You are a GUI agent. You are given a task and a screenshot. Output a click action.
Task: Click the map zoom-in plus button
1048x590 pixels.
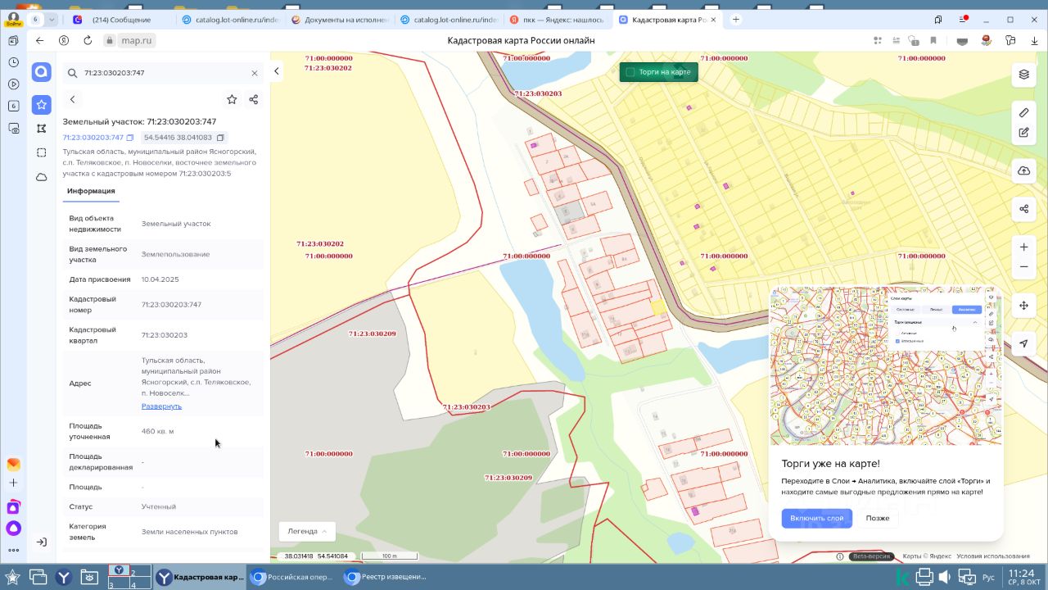pyautogui.click(x=1023, y=247)
